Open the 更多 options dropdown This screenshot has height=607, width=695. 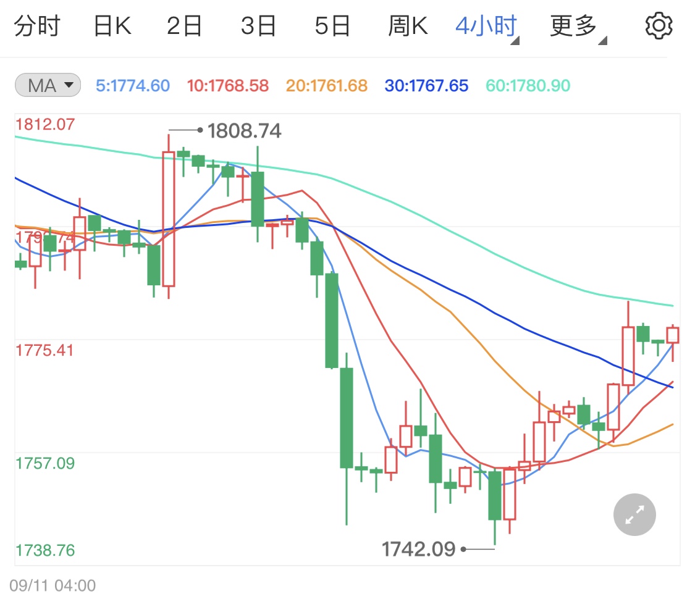(x=573, y=25)
